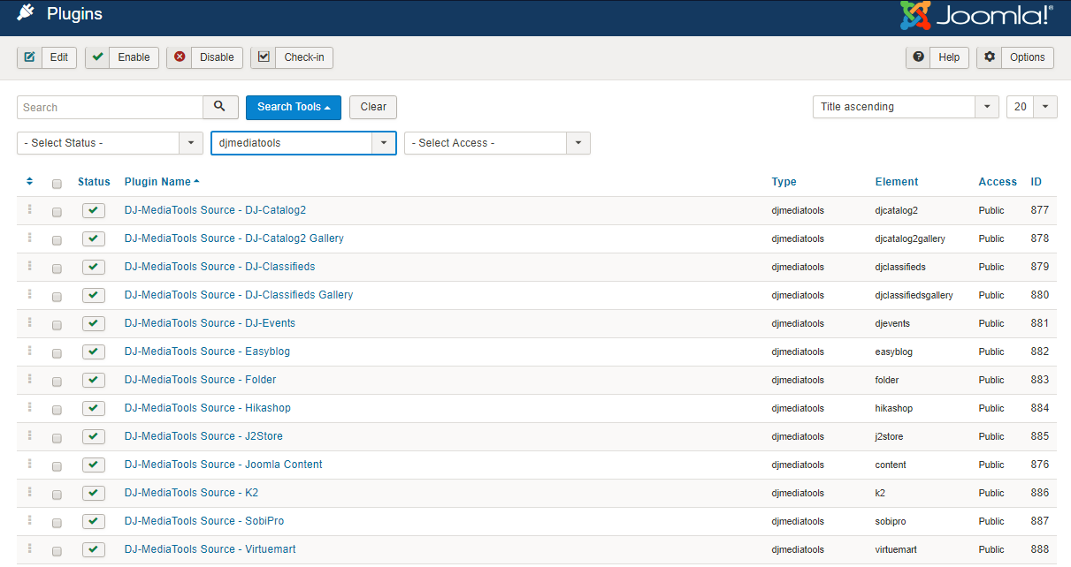
Task: Toggle status icon for DJ-Classifieds Gallery plugin
Action: [94, 295]
